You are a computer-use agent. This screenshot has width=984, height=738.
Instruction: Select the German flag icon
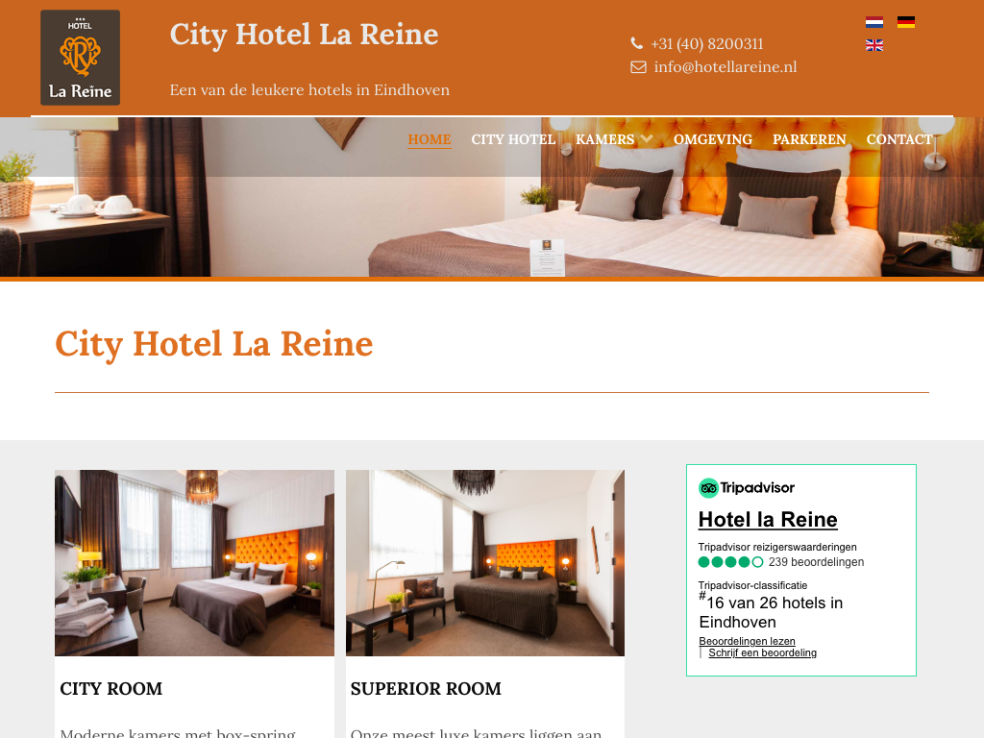coord(905,23)
